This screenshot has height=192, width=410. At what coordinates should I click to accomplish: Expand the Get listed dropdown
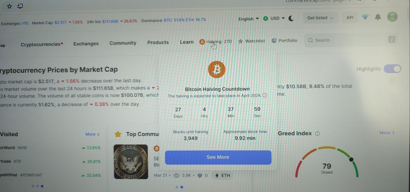320,18
